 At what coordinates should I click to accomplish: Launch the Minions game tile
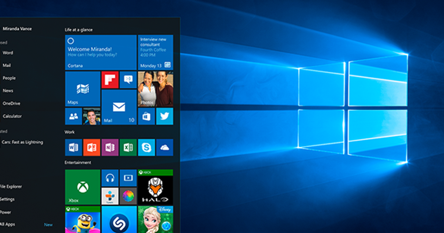pyautogui.click(x=83, y=219)
